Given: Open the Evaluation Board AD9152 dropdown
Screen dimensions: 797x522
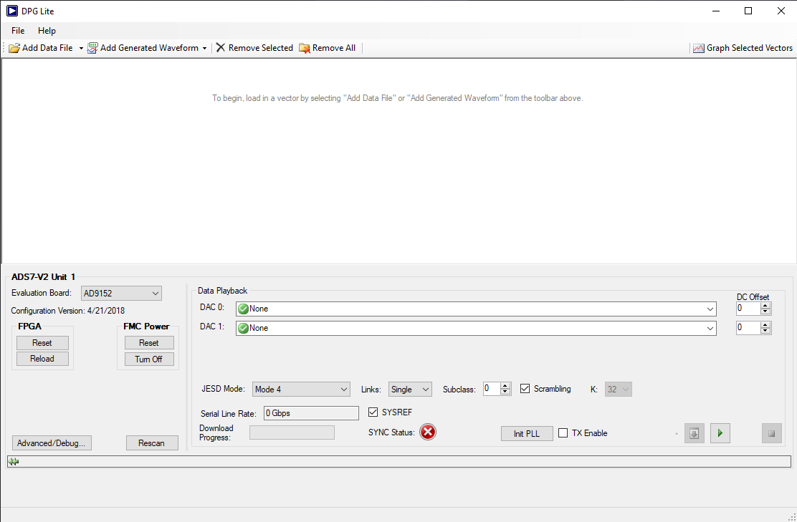Looking at the screenshot, I should click(x=121, y=293).
